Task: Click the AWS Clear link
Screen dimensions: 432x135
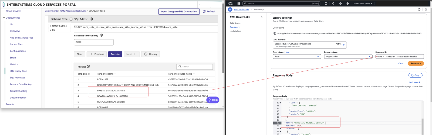Action: tap(401, 64)
